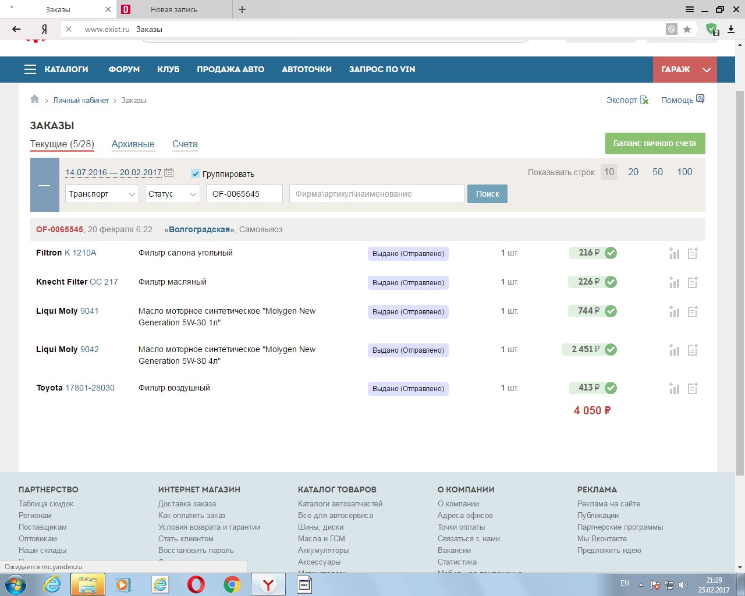Open File Explorer from the taskbar
This screenshot has width=745, height=596.
[88, 584]
